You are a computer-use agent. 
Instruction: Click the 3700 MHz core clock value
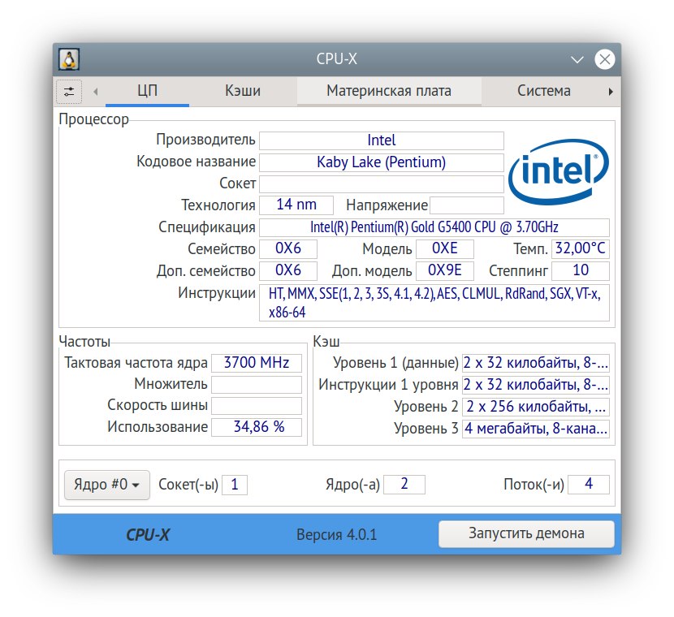pyautogui.click(x=257, y=363)
